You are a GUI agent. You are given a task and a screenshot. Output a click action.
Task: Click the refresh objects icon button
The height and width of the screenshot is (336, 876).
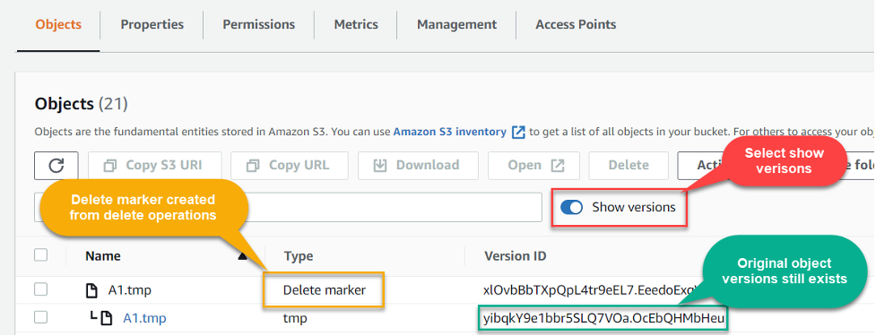[56, 166]
